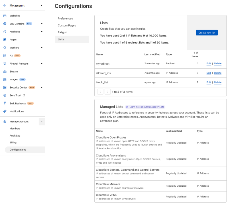Click the Create new list button
The image size is (228, 204).
[207, 32]
